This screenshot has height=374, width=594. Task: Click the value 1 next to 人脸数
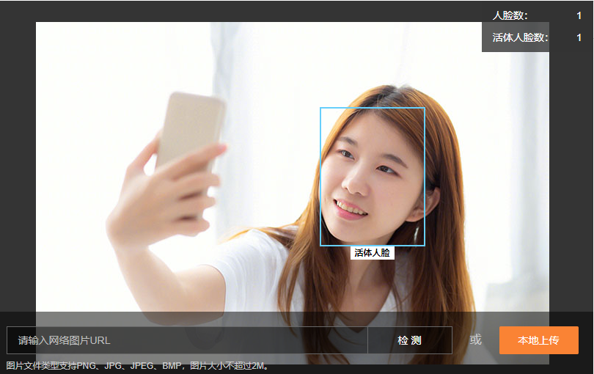click(x=579, y=15)
